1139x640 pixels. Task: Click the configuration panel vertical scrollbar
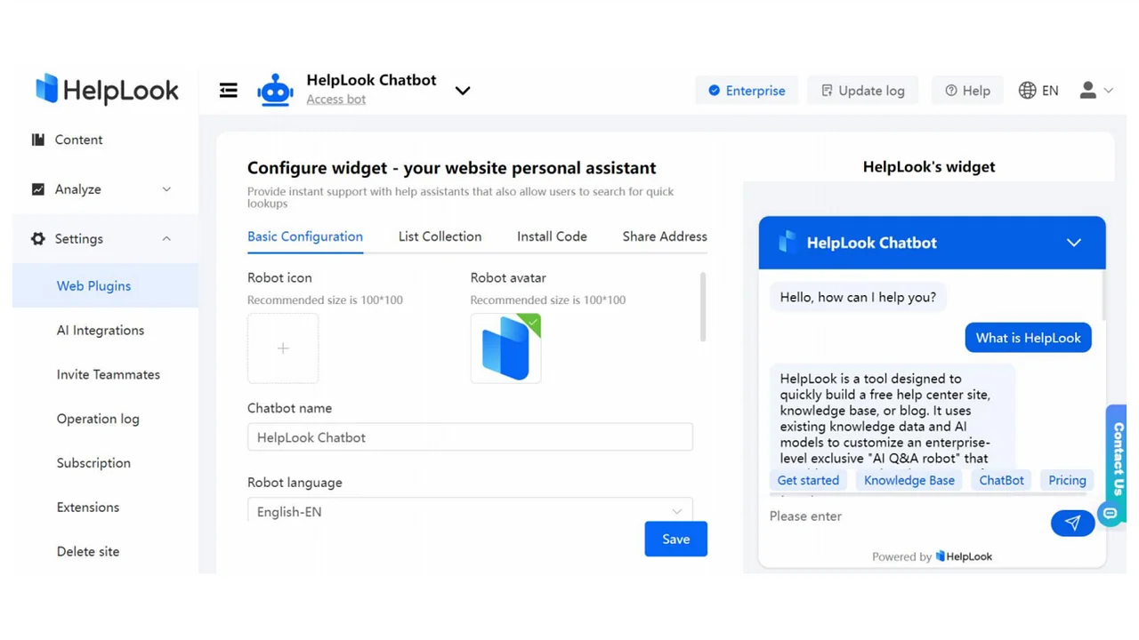pos(703,307)
